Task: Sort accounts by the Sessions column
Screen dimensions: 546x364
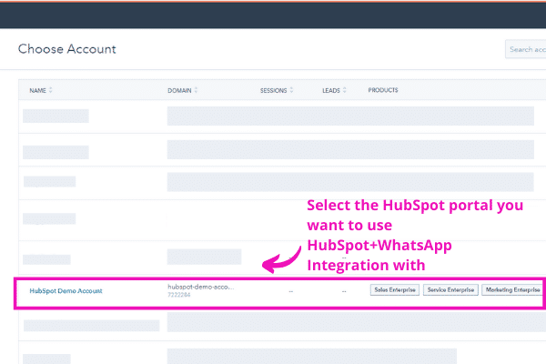Action: click(x=277, y=90)
